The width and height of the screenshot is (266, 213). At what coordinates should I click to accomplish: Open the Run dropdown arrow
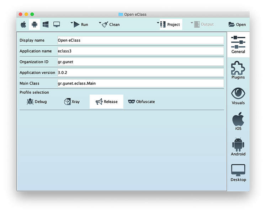71,23
